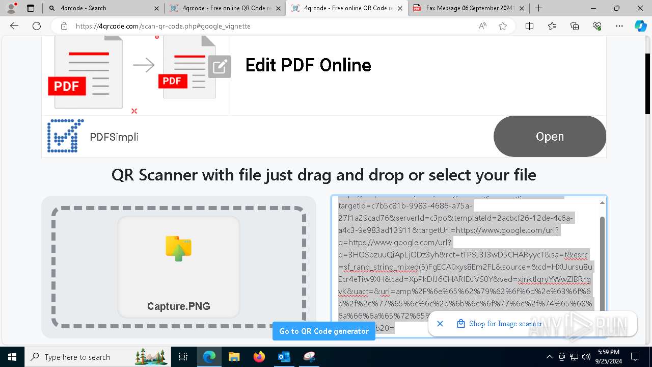Viewport: 652px width, 367px height.
Task: Open a new browser tab
Action: pos(538,8)
